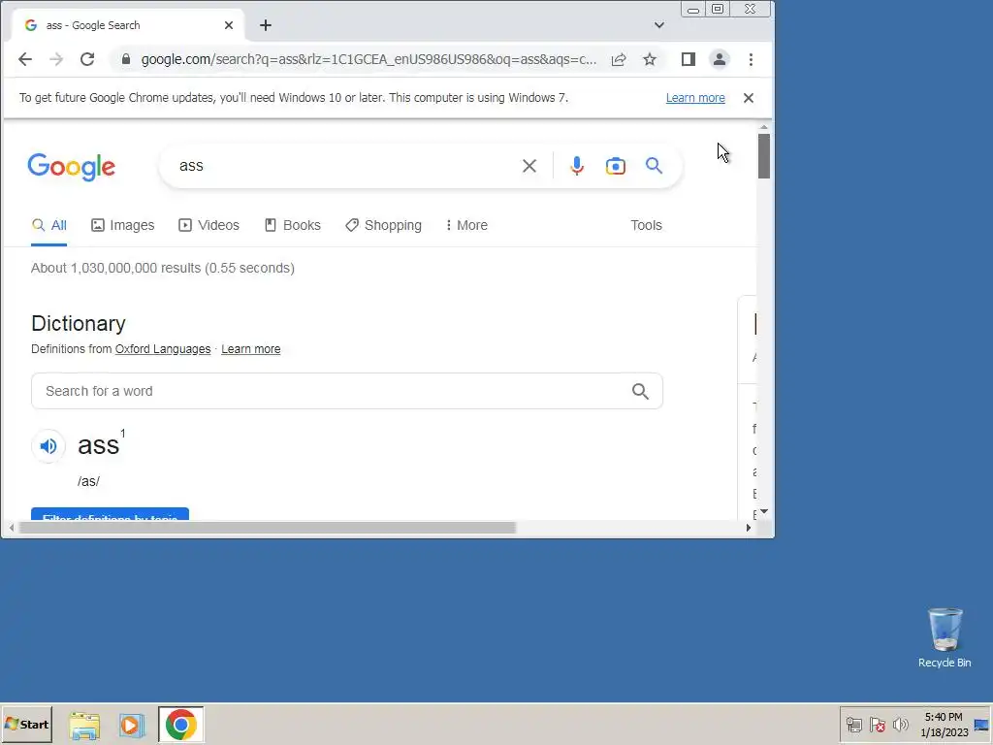
Task: Click the address bar URL
Action: click(x=368, y=59)
